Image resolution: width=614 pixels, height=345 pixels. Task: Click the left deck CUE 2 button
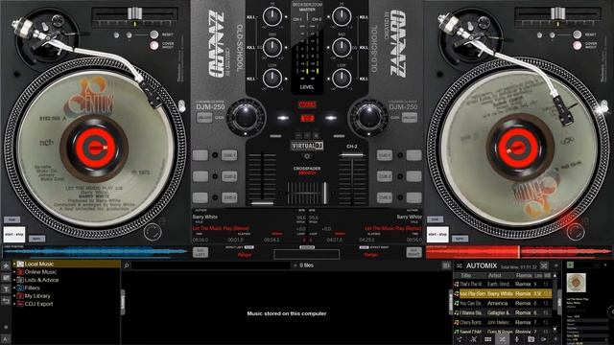[229, 176]
